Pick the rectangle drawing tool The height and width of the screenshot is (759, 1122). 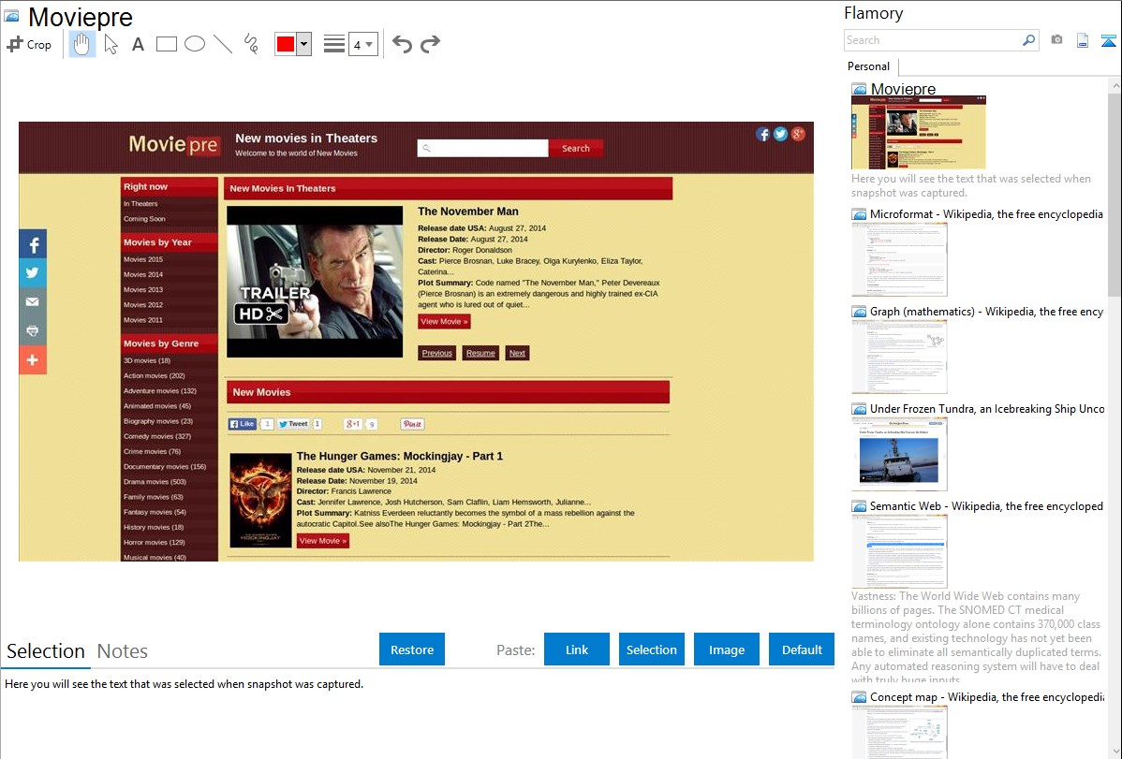coord(166,44)
